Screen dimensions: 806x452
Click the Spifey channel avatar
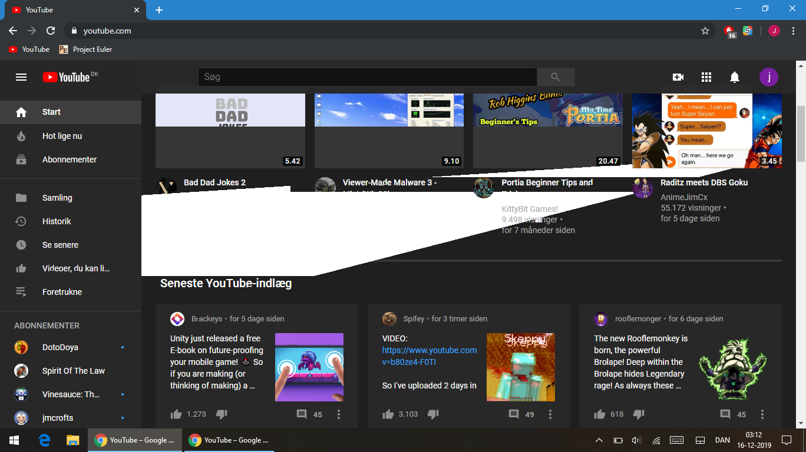pyautogui.click(x=389, y=319)
